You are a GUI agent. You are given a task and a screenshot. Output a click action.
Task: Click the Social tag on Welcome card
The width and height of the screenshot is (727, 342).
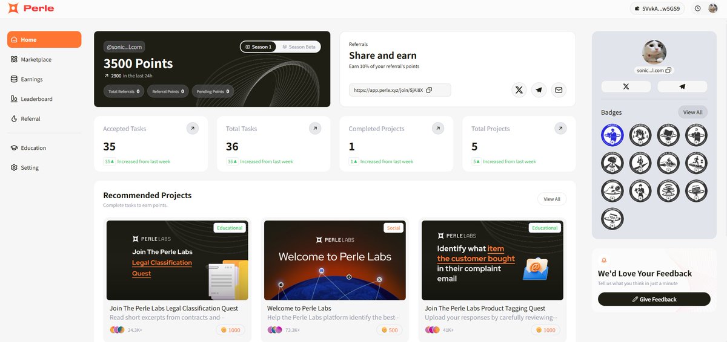click(394, 228)
